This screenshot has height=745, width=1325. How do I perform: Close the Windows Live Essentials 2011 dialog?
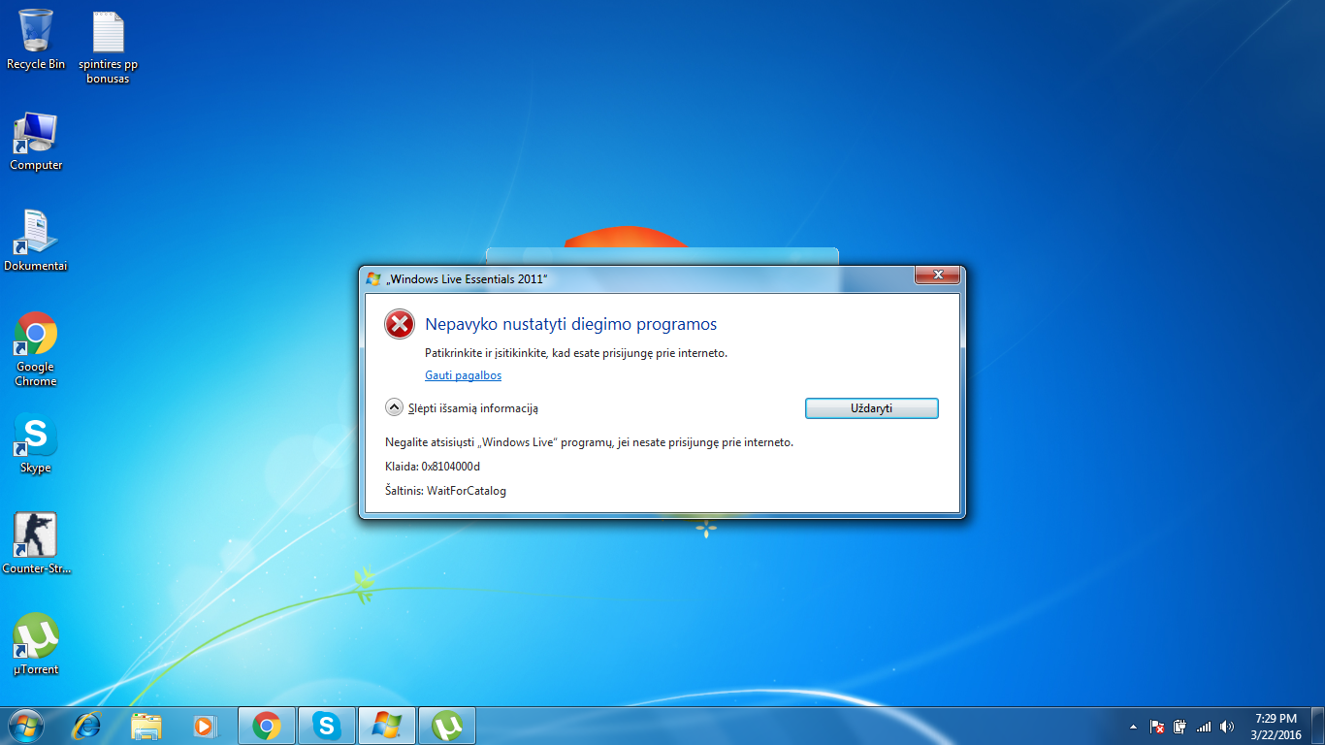tap(938, 275)
